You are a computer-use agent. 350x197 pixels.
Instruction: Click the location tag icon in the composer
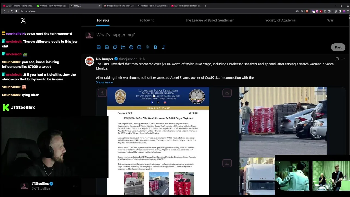point(147,47)
